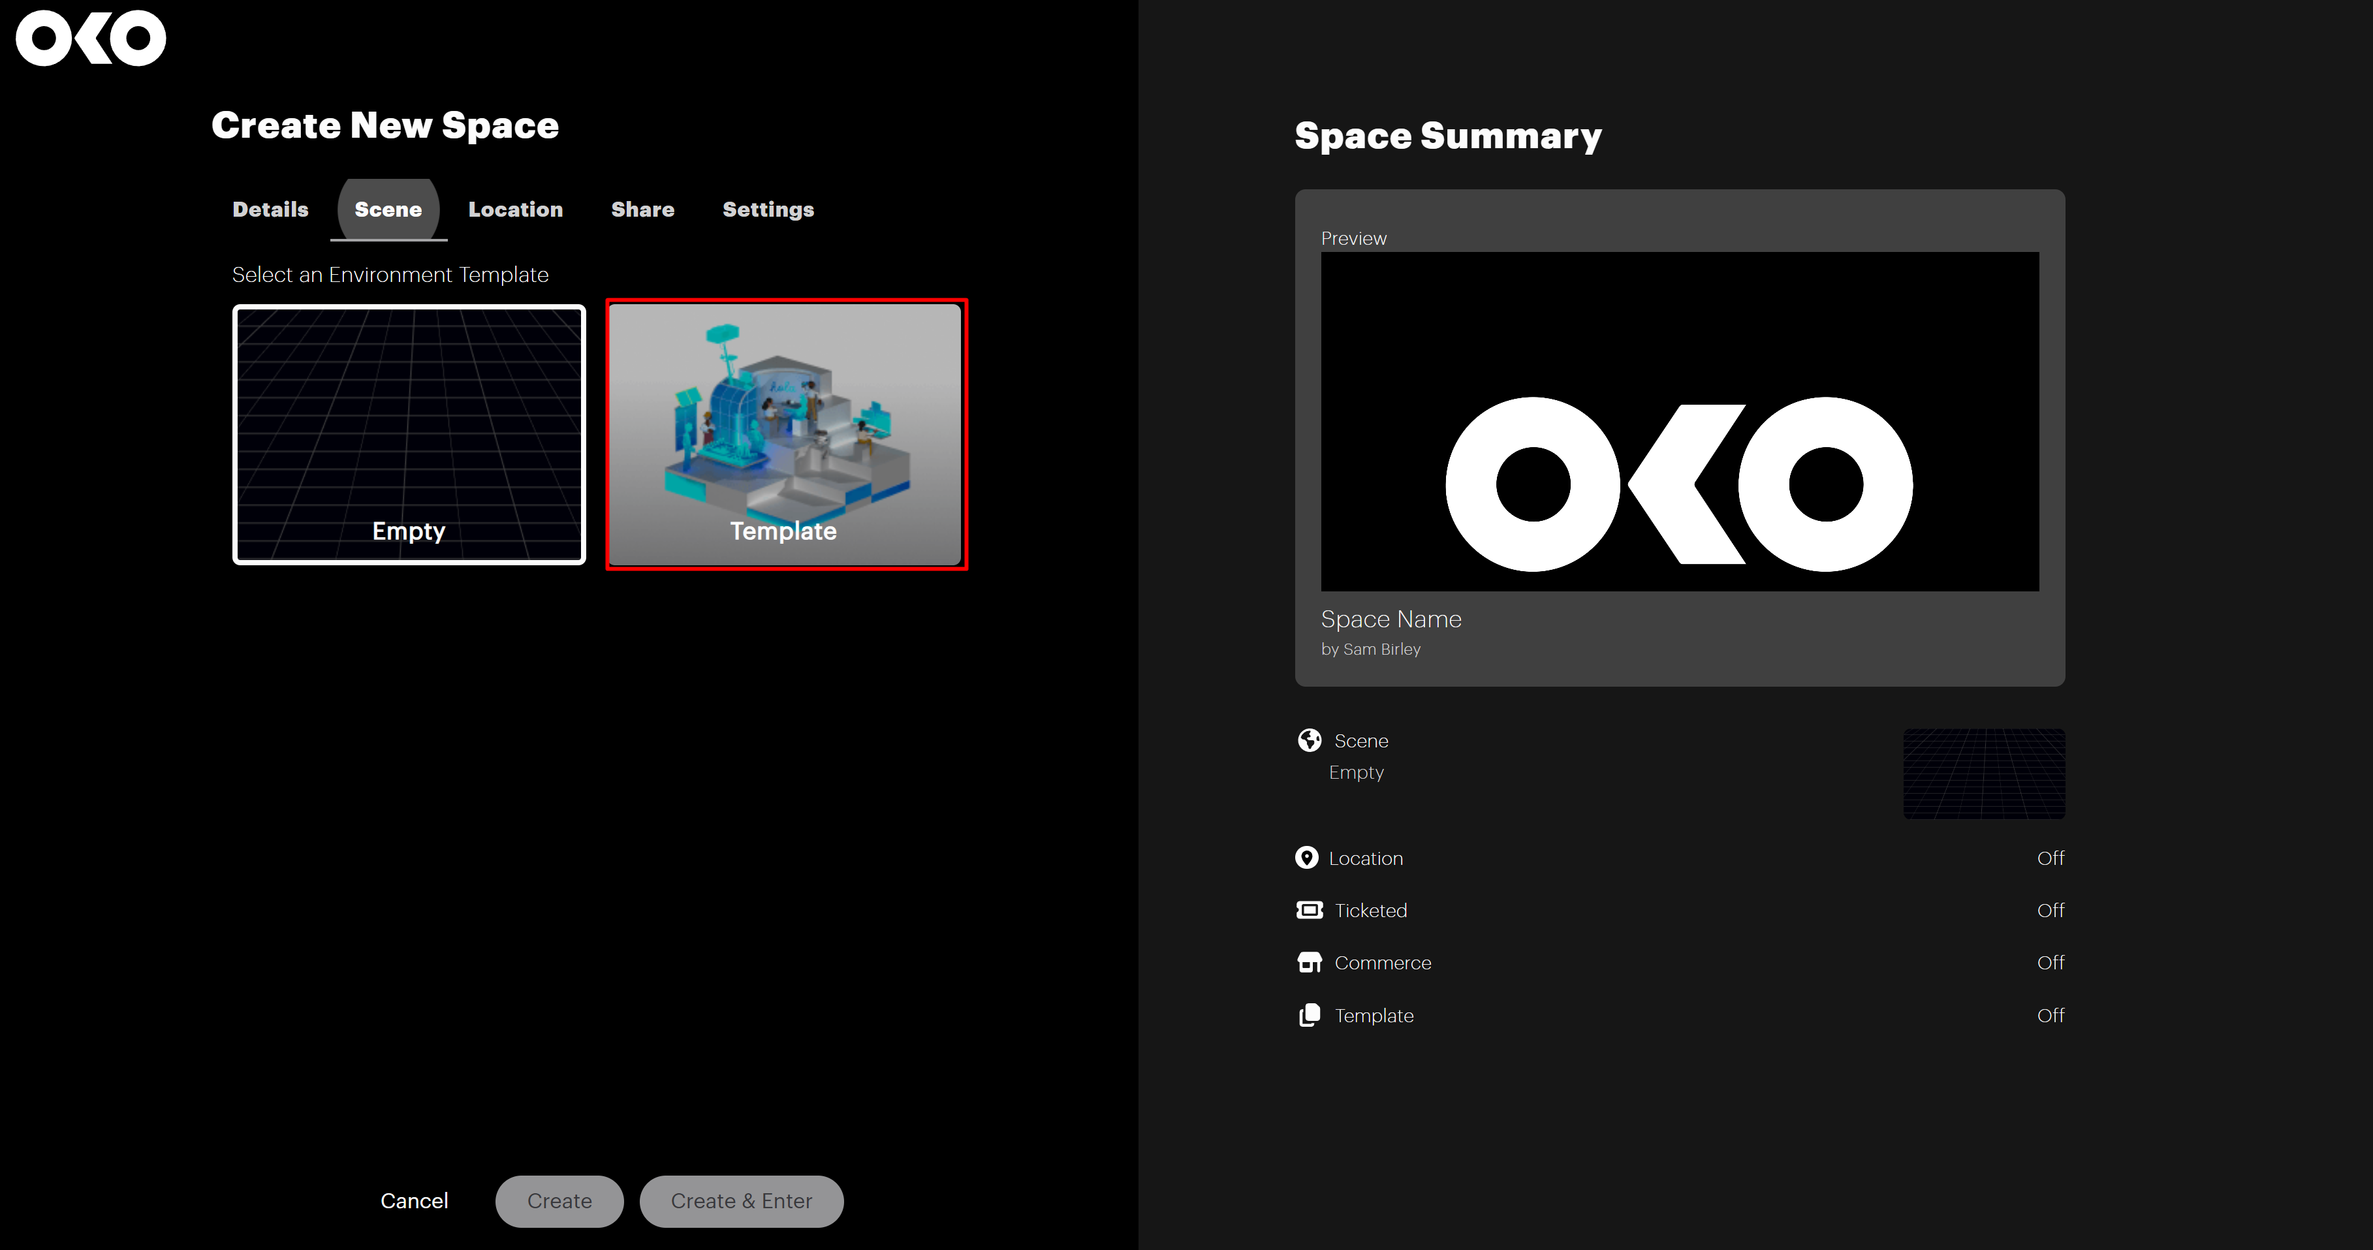Image resolution: width=2373 pixels, height=1250 pixels.
Task: Click the Ticketed ticket icon
Action: click(1309, 910)
